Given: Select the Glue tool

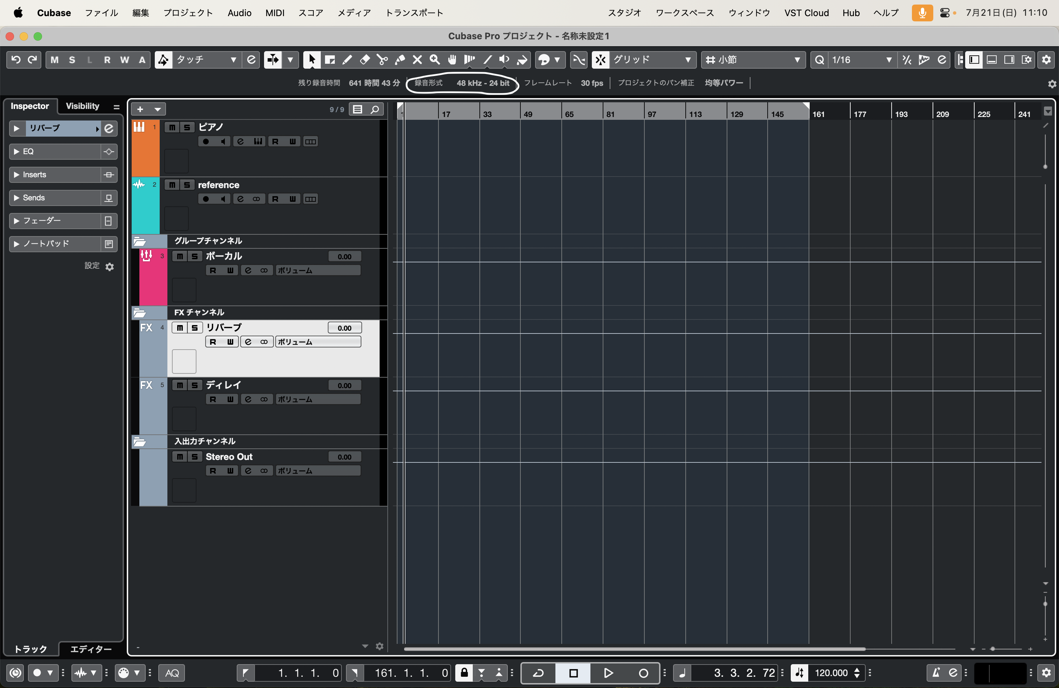Looking at the screenshot, I should tap(400, 60).
